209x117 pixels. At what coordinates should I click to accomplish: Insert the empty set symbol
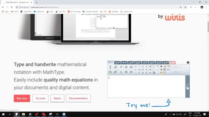tap(150, 66)
